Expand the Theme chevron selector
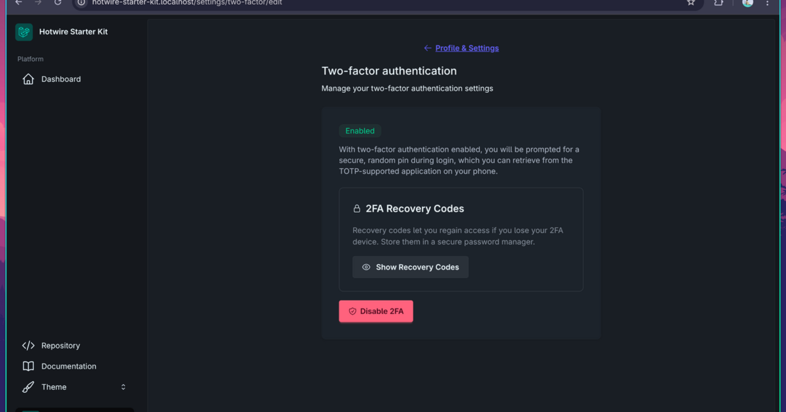This screenshot has height=412, width=786. [123, 387]
